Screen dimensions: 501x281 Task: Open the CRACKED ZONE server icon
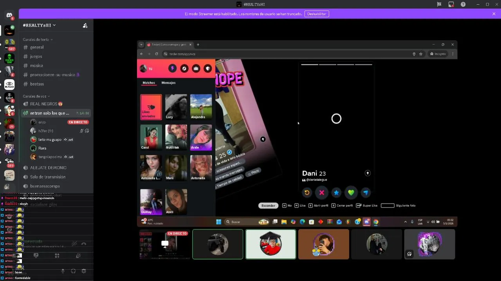tap(9, 58)
